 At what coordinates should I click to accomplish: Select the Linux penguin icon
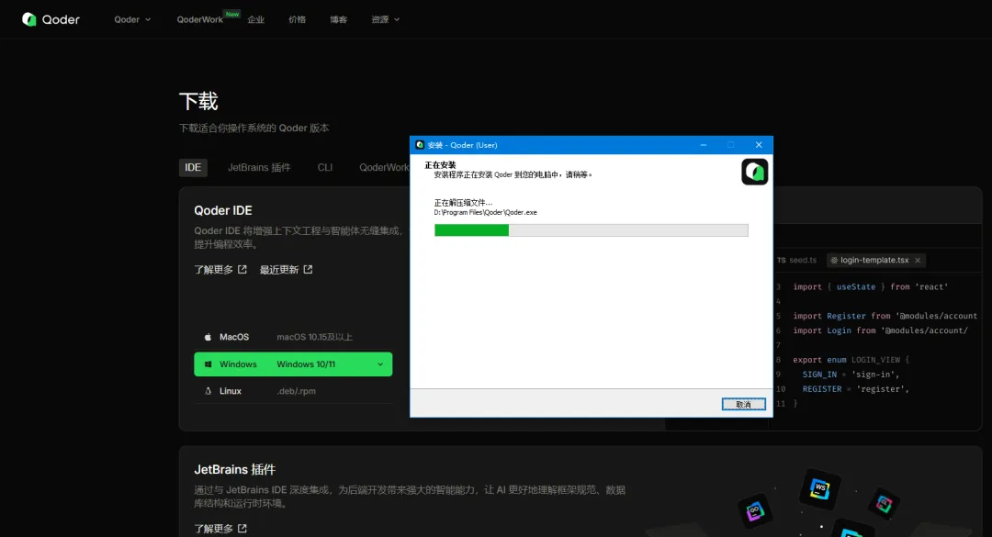click(x=209, y=390)
